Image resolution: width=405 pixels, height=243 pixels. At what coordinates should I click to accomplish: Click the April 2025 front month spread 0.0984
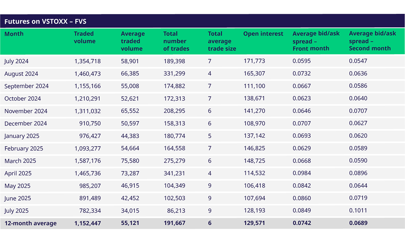point(301,173)
